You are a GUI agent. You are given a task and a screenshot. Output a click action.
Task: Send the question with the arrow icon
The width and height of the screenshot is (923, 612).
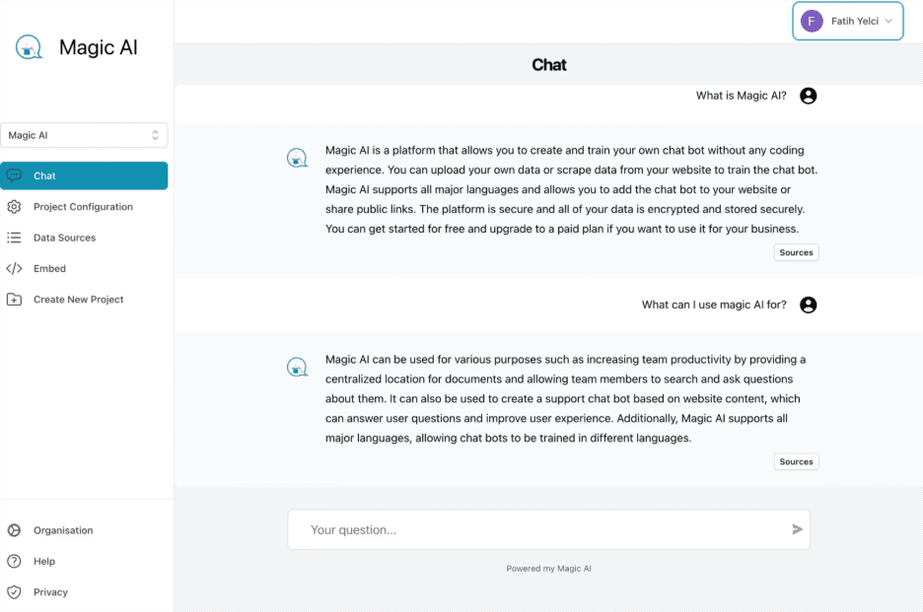[797, 529]
